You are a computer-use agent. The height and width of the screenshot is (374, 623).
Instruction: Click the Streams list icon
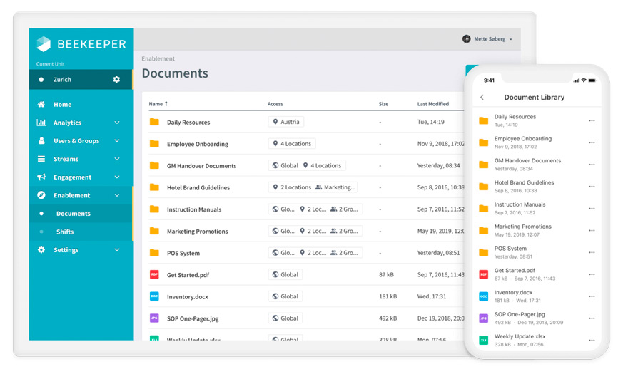click(41, 159)
